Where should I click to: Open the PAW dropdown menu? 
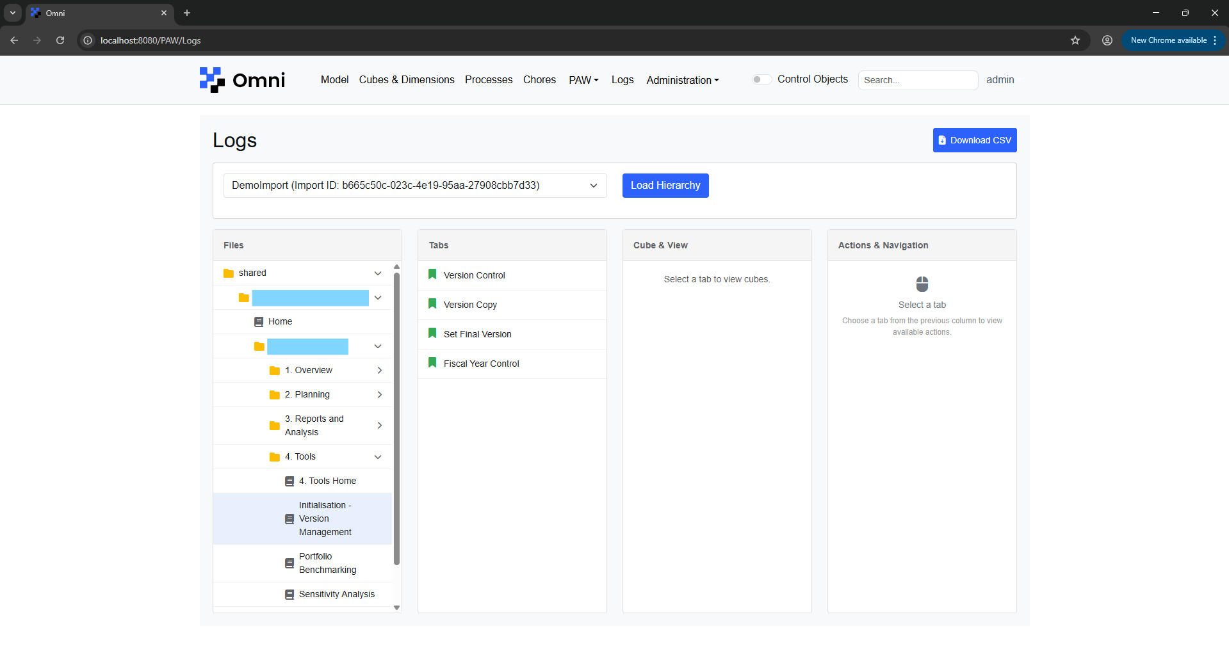coord(583,80)
